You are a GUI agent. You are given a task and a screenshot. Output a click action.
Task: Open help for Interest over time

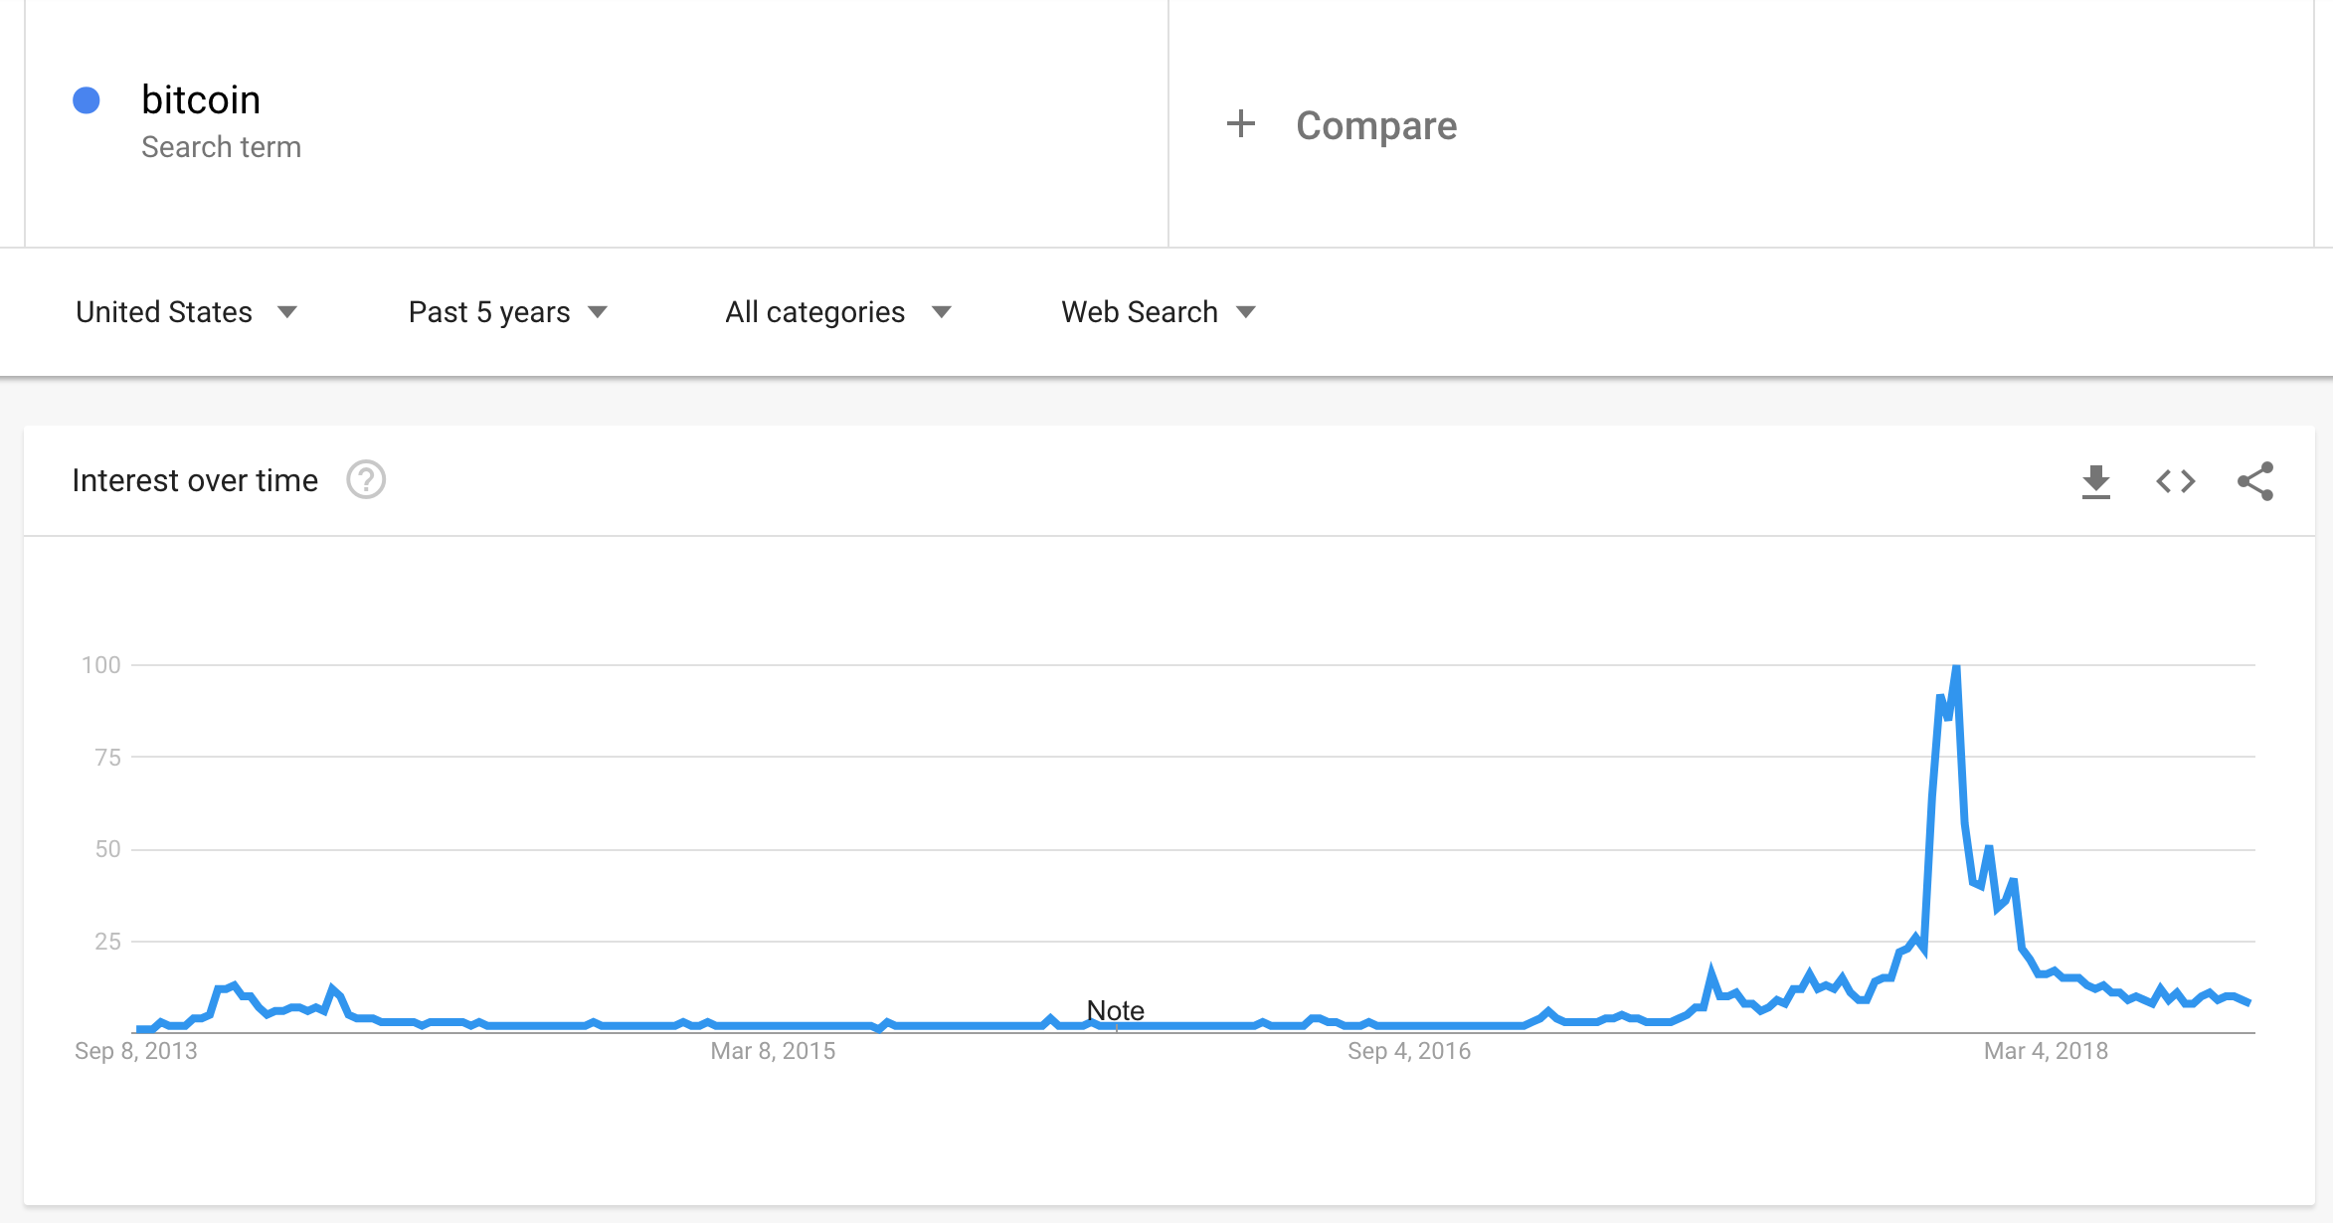[x=366, y=480]
